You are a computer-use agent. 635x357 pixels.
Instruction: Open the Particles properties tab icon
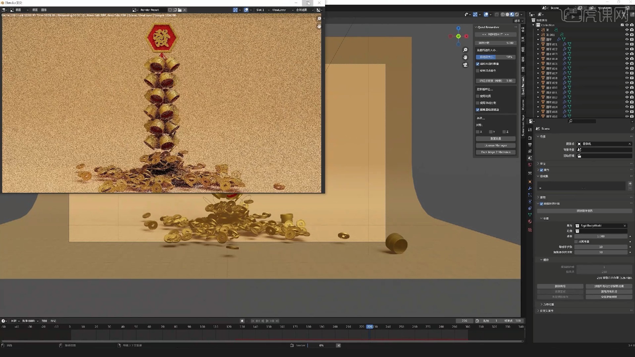530,195
